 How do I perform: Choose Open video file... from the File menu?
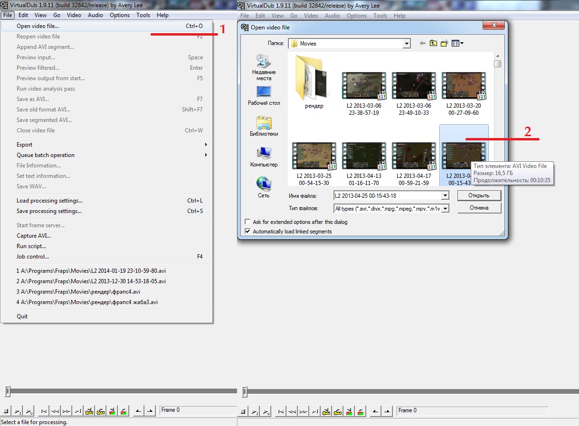point(106,26)
